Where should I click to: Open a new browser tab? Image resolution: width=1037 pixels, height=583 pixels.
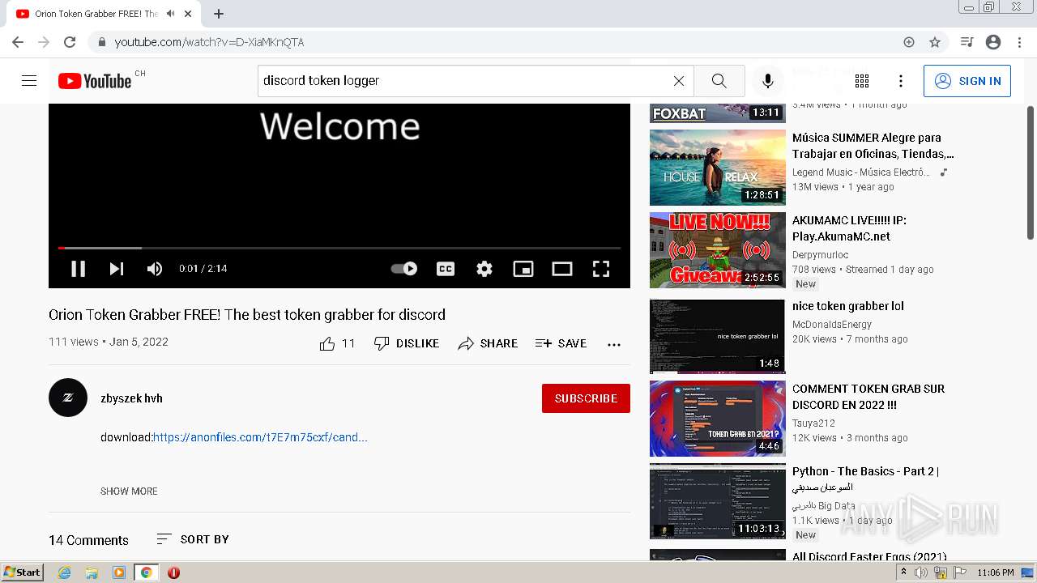(219, 14)
